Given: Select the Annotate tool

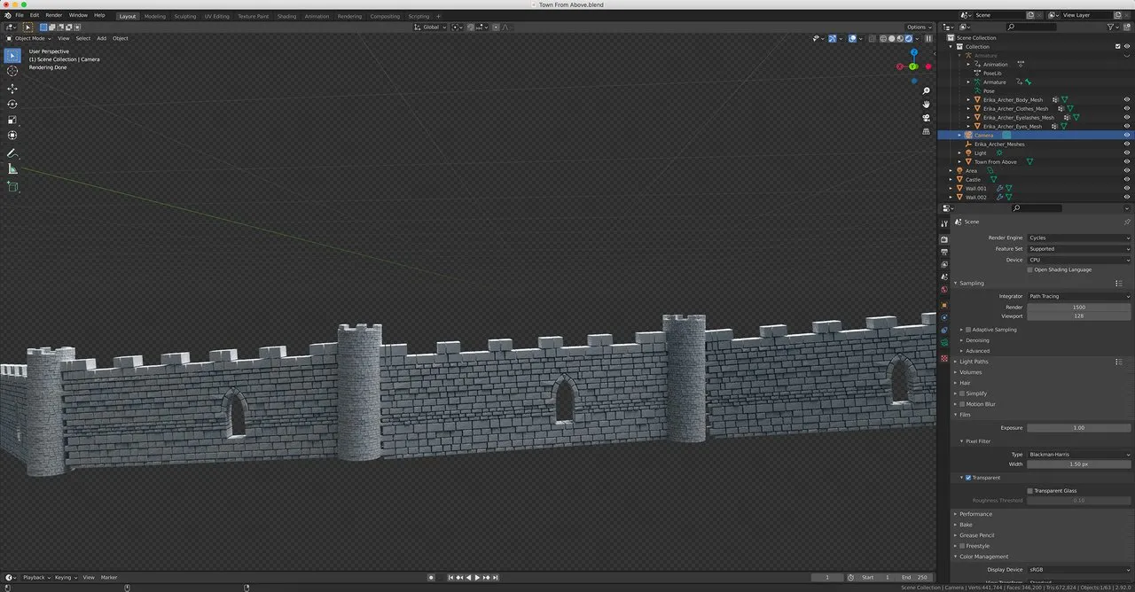Looking at the screenshot, I should [x=12, y=152].
